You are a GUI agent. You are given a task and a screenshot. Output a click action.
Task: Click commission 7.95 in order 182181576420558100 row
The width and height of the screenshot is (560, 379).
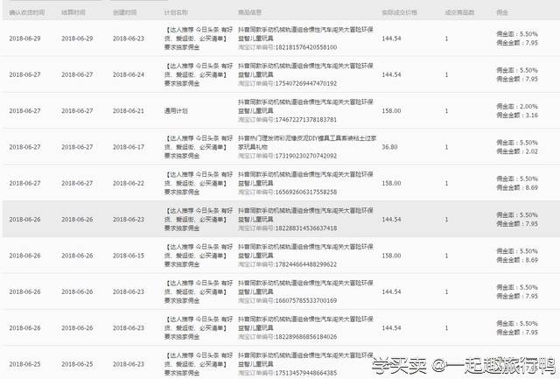pos(532,43)
